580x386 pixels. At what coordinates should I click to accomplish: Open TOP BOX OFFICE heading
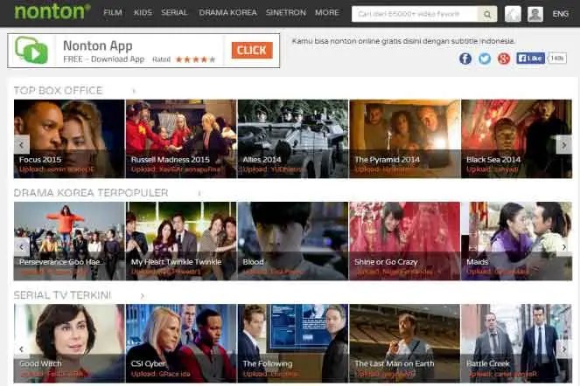tap(58, 91)
